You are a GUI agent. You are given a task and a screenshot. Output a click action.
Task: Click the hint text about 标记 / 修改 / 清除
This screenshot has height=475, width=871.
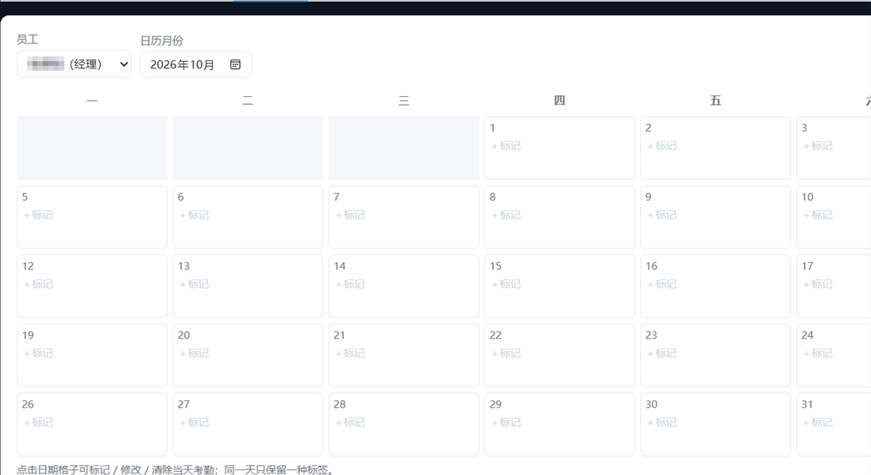(x=176, y=469)
